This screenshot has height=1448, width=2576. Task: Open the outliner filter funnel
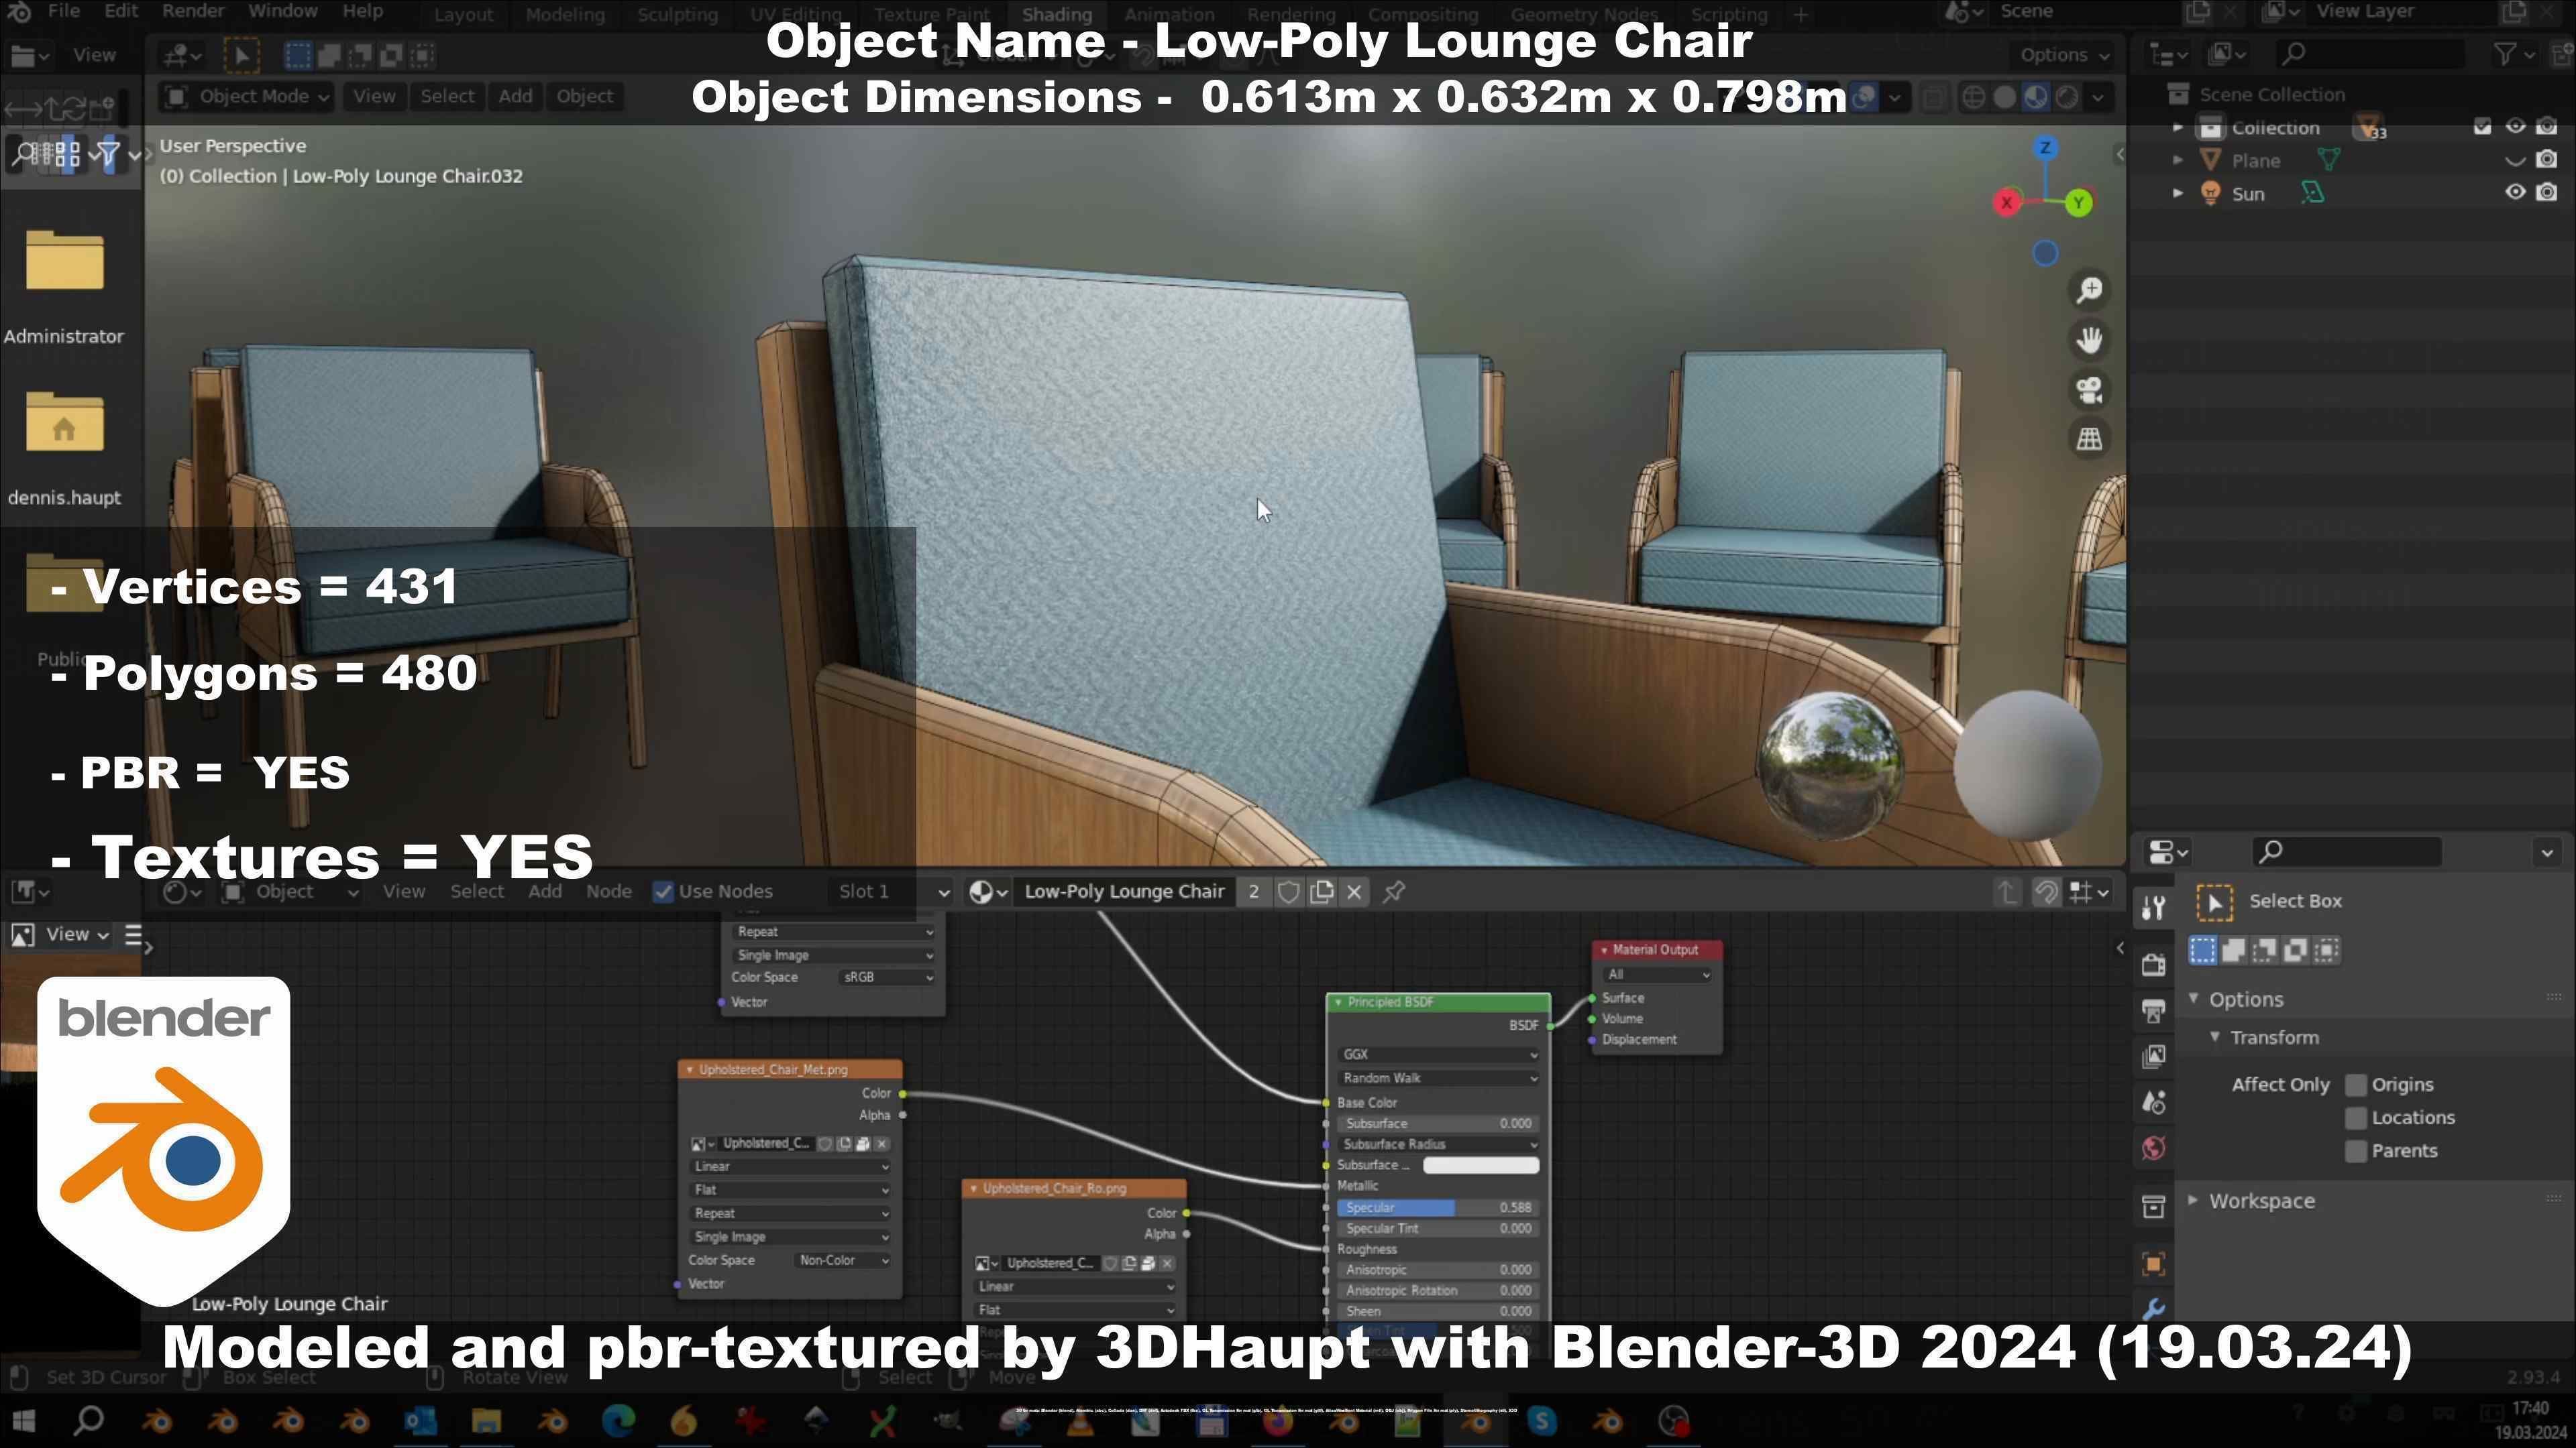point(2504,54)
